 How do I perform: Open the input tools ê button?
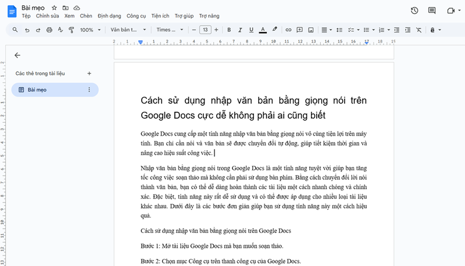click(432, 30)
